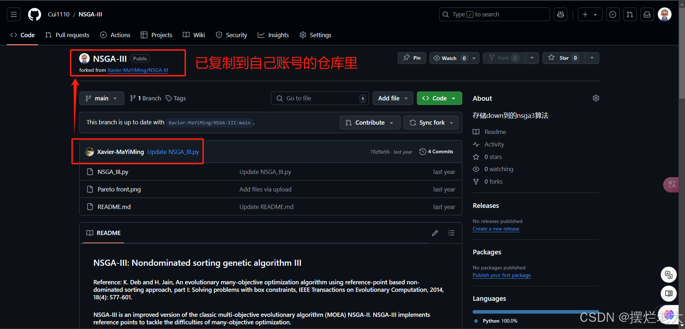Click the translate floating icon at bottom right
Image resolution: width=685 pixels, height=329 pixels.
click(669, 275)
